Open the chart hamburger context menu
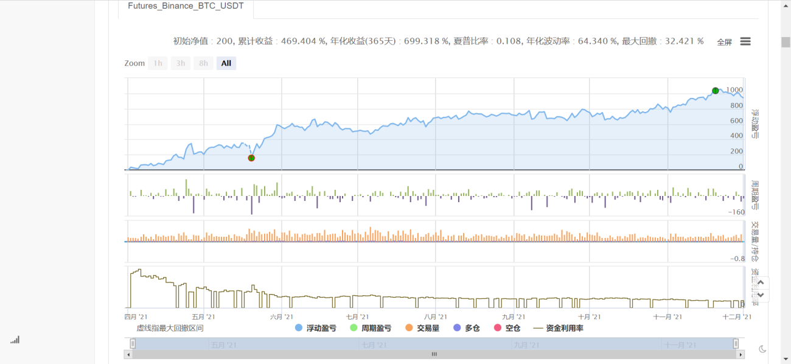The image size is (791, 364). tap(745, 41)
